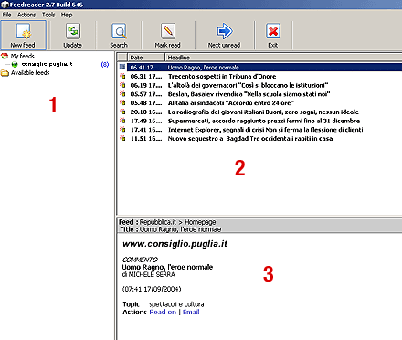
Task: Click the New feed toolbar icon
Action: [x=24, y=31]
